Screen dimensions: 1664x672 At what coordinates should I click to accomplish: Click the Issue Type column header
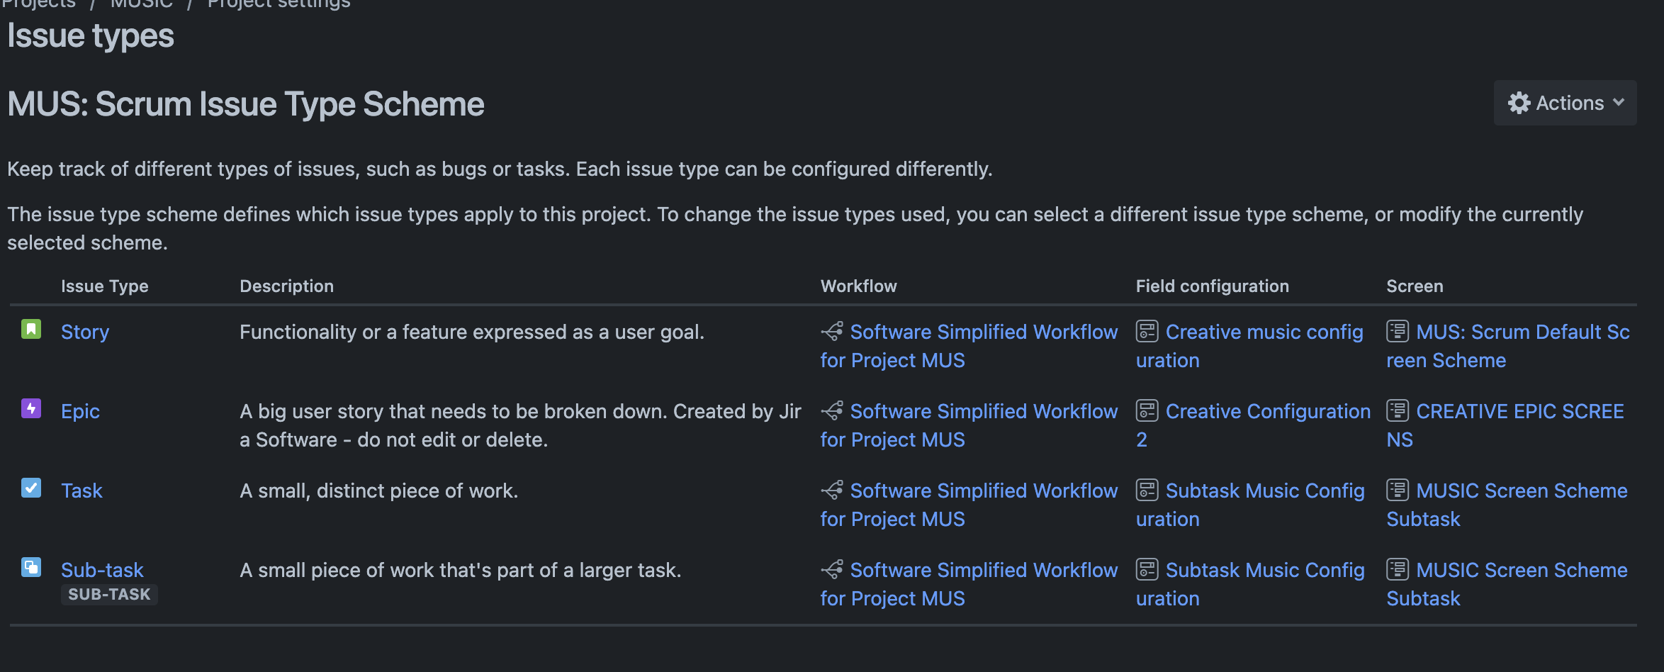pyautogui.click(x=105, y=286)
